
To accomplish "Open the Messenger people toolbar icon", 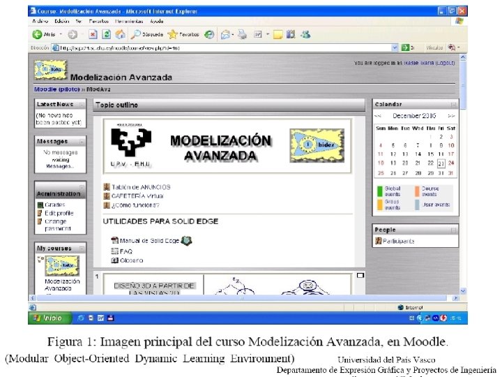I will click(x=305, y=34).
